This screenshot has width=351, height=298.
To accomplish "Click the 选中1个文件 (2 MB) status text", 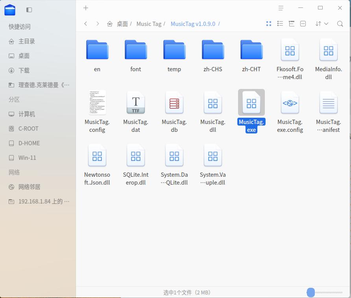I will pyautogui.click(x=187, y=292).
